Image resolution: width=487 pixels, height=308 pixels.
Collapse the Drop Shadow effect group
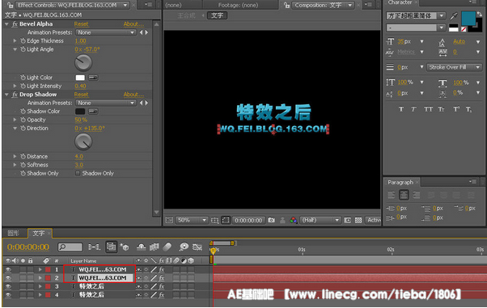click(x=6, y=95)
